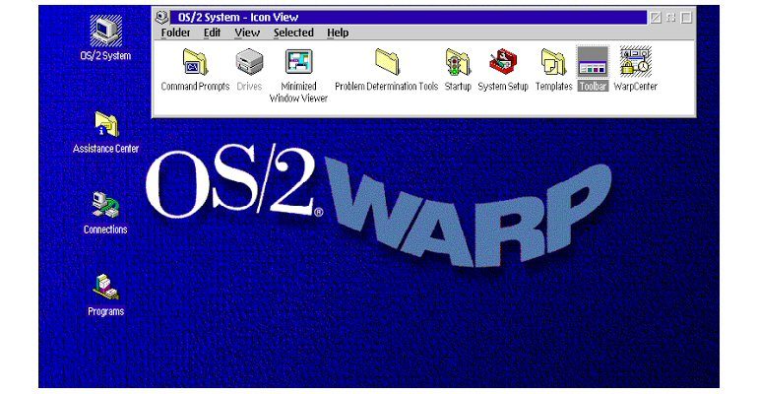
Task: Open the Edit menu
Action: tap(212, 33)
